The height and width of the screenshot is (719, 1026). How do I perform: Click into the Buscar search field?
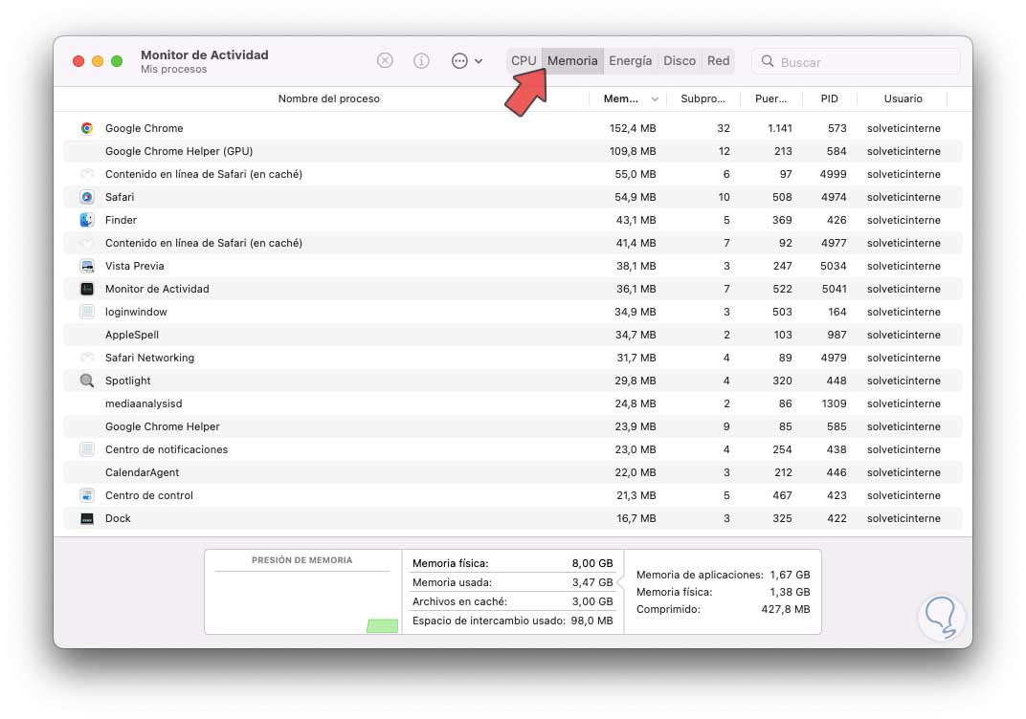pos(856,61)
